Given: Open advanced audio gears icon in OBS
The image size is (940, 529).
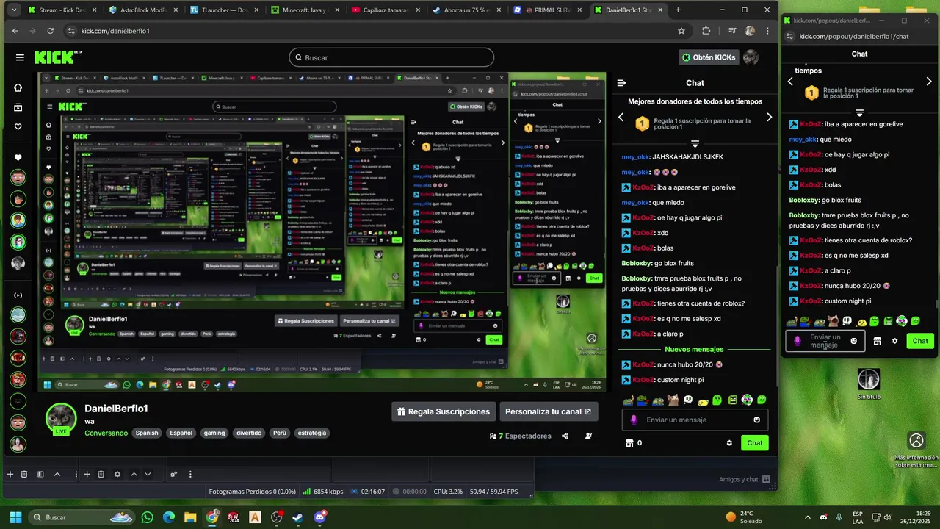Looking at the screenshot, I should point(173,475).
